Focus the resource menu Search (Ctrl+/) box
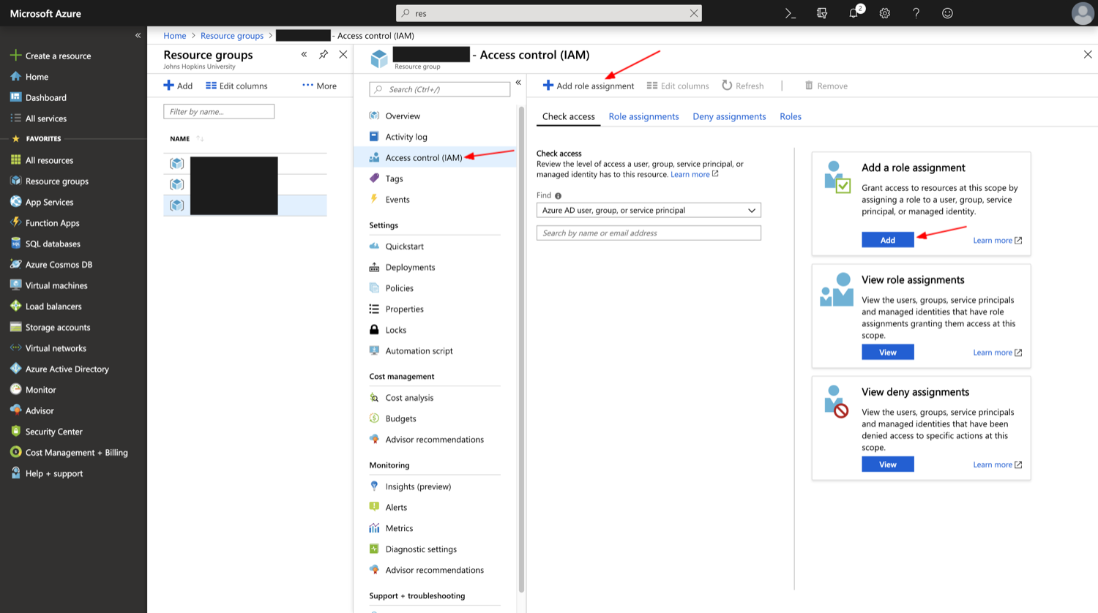Viewport: 1098px width, 613px height. click(440, 89)
